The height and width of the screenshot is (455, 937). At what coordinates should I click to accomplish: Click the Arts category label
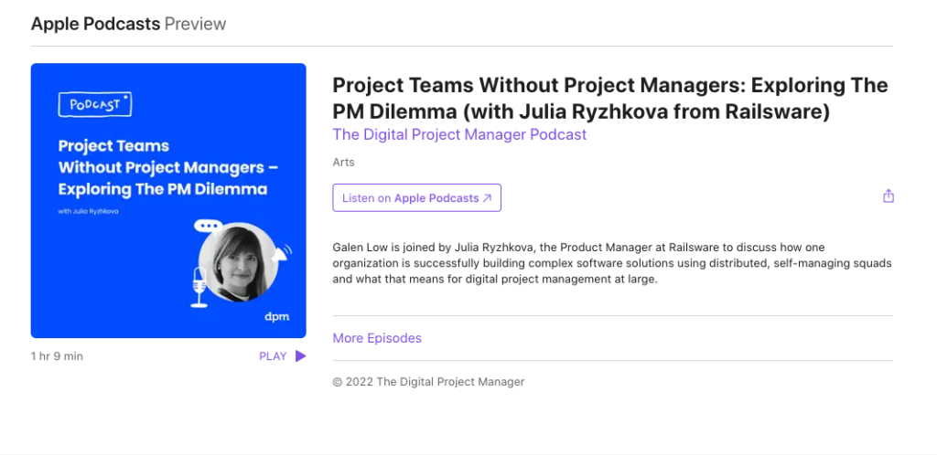(x=344, y=163)
